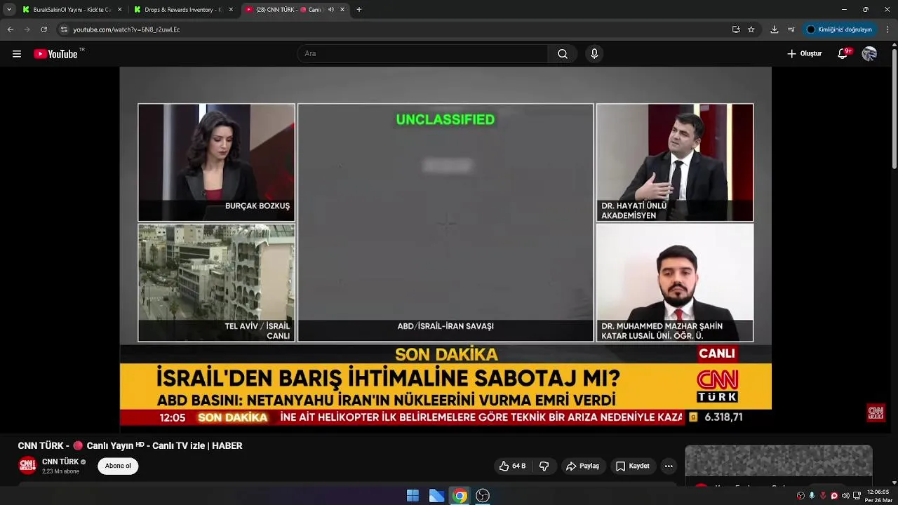Viewport: 898px width, 505px height.
Task: Click Kimliğinizi doğrulayın profile button
Action: tap(839, 29)
